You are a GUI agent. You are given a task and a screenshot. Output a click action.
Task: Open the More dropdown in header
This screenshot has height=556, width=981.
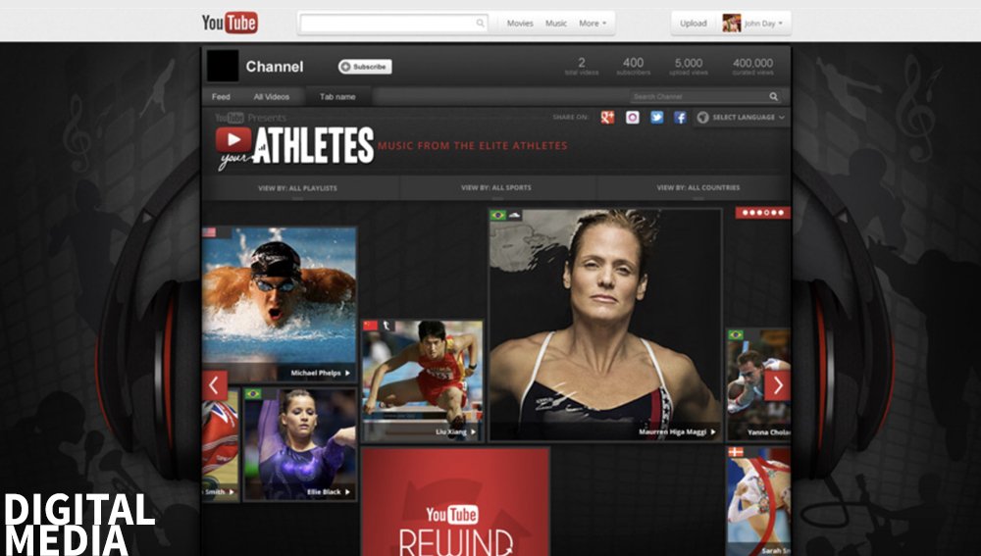tap(593, 24)
